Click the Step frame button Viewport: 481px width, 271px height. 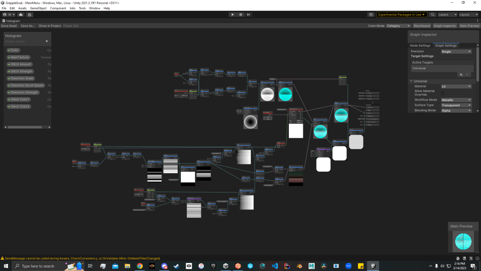[249, 15]
